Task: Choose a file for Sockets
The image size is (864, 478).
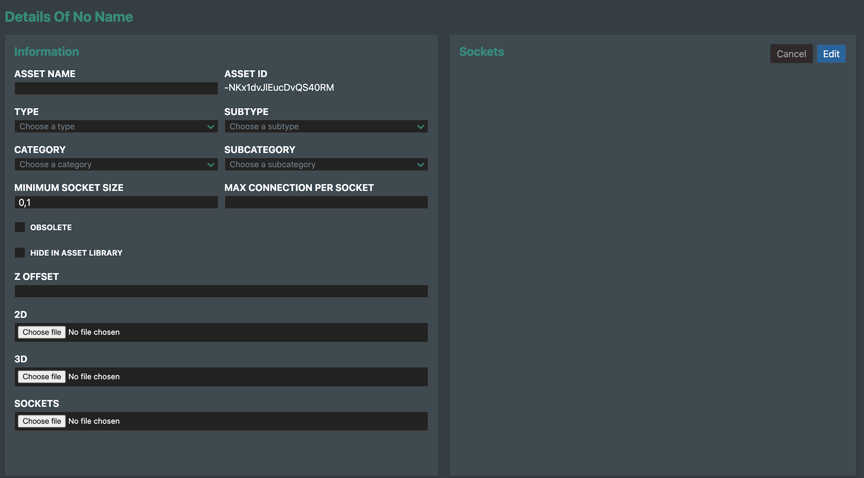Action: tap(42, 421)
